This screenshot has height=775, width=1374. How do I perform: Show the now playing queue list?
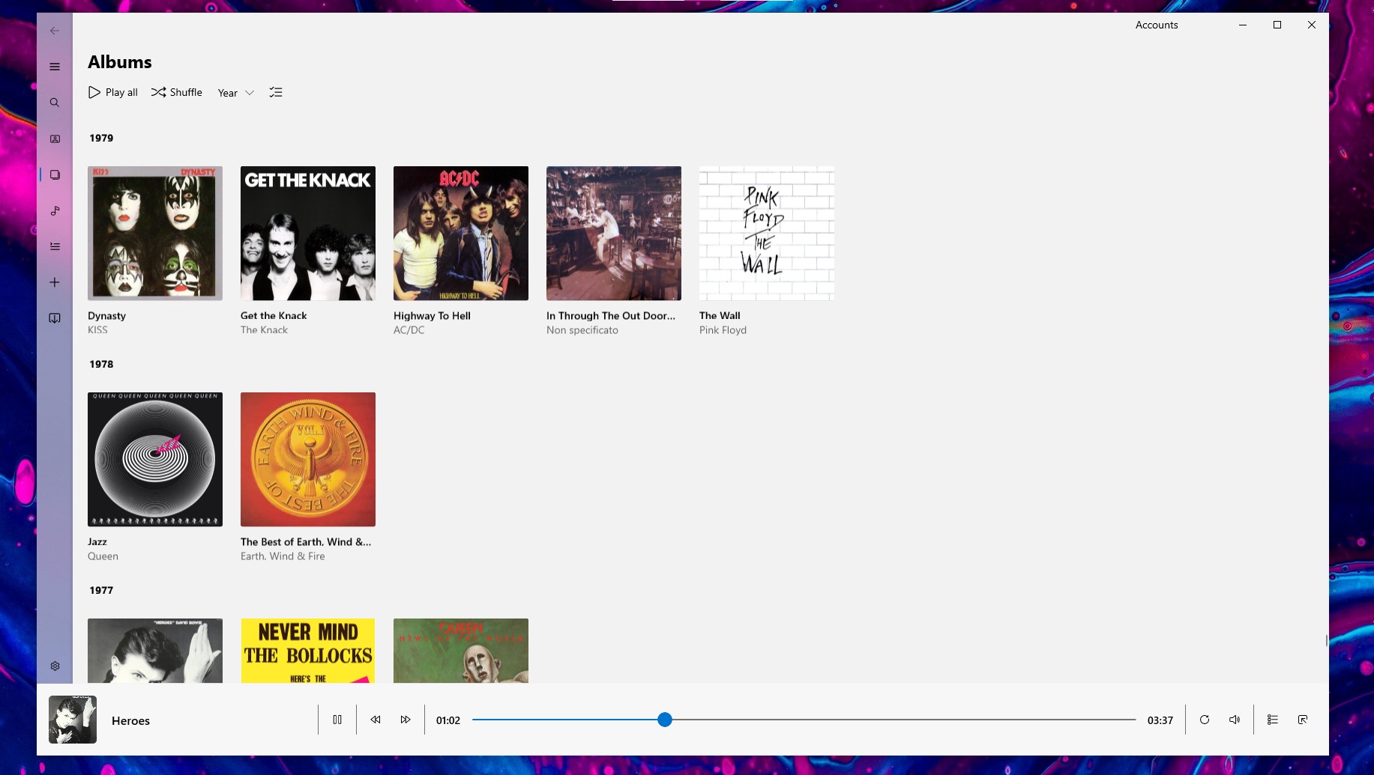coord(1273,720)
